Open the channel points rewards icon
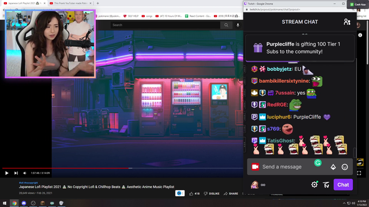This screenshot has height=207, width=369. pyautogui.click(x=326, y=185)
